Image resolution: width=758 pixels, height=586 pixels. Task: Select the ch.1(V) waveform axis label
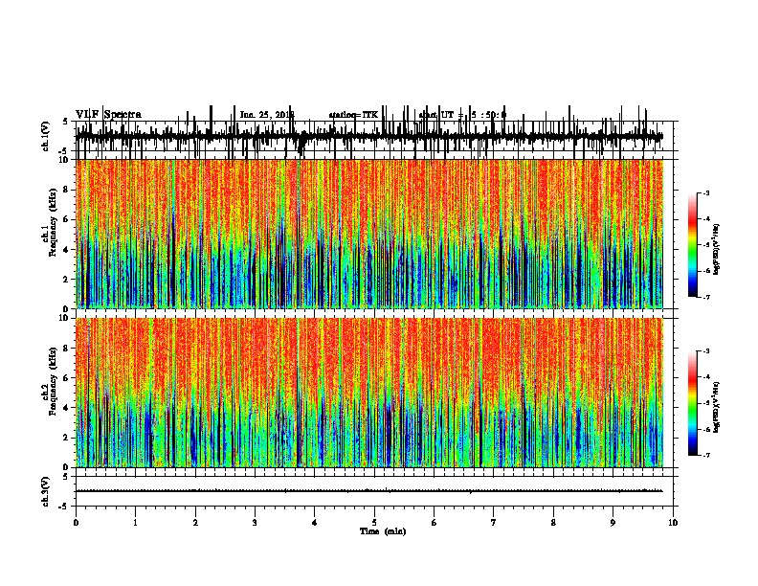tap(46, 136)
